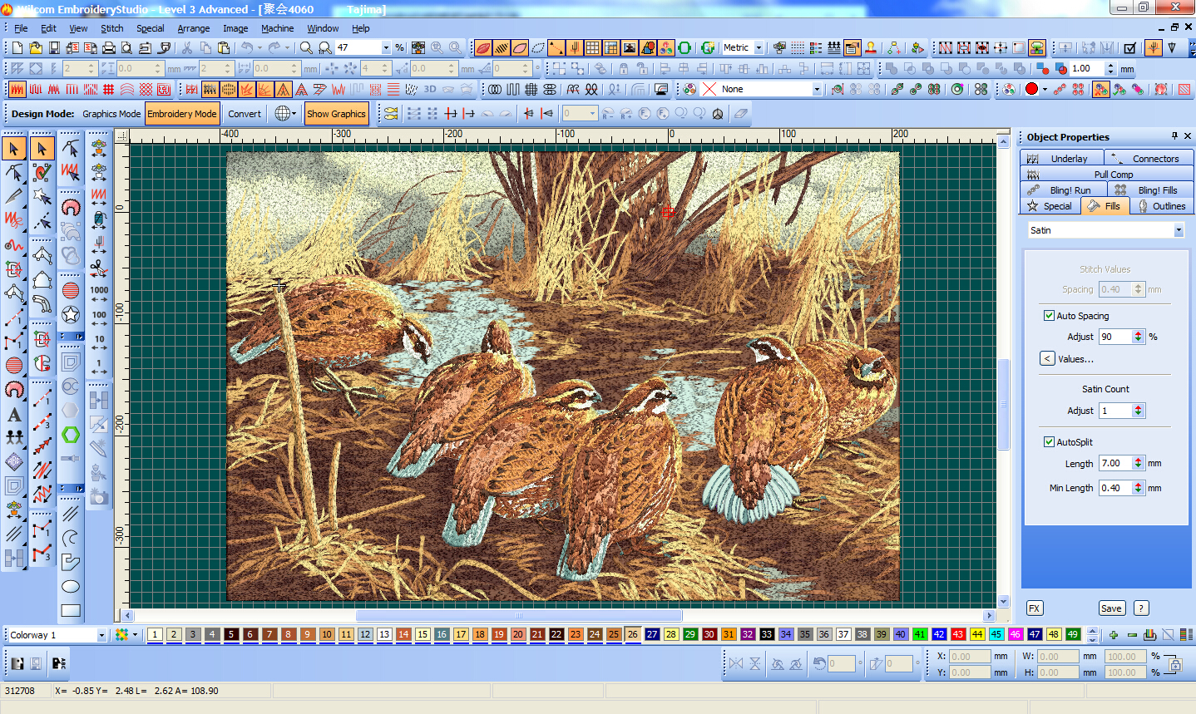
Task: Select the monogram ABC diamond tool
Action: coord(14,462)
